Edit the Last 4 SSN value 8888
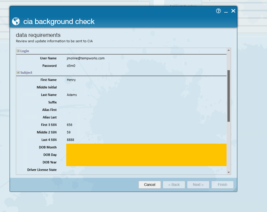 [147, 140]
